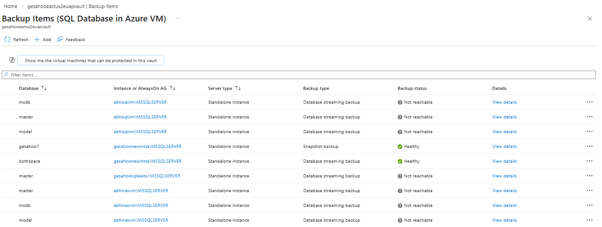Sort the table by the Database column arrows
This screenshot has height=227, width=602.
tap(44, 88)
